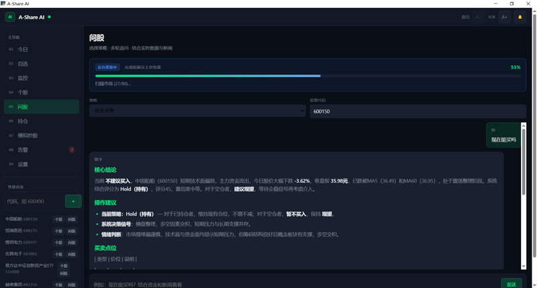Go to the 个股 section in sidebar
This screenshot has height=288, width=537.
[42, 93]
